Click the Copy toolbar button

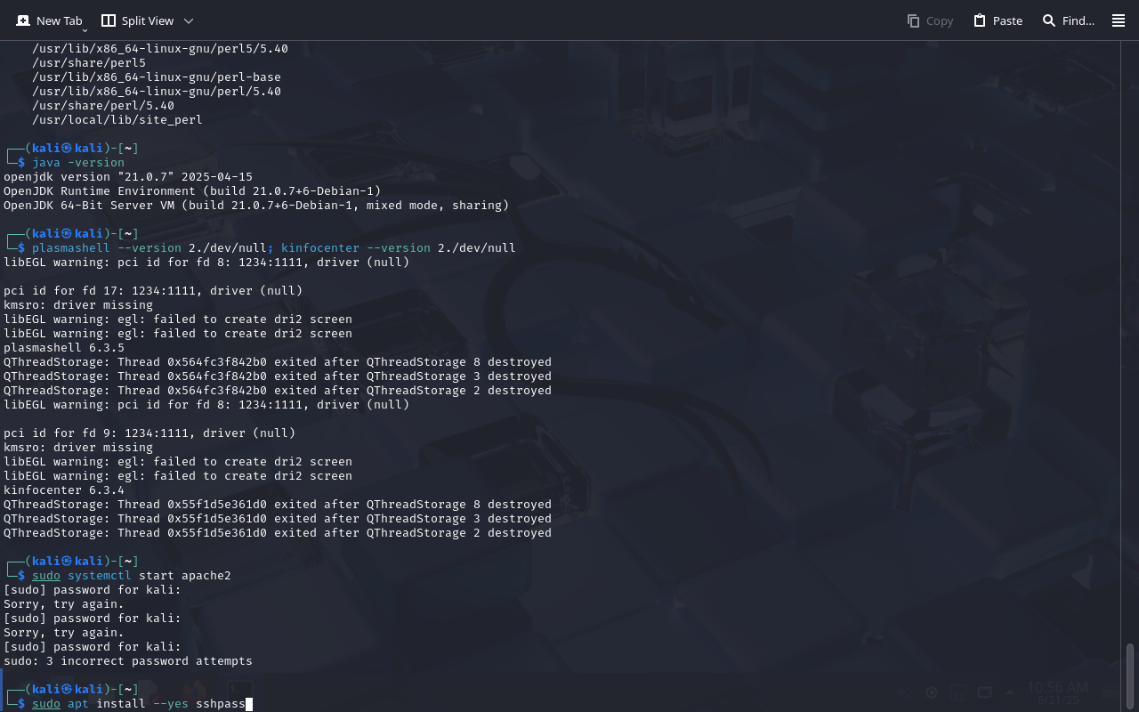coord(930,20)
